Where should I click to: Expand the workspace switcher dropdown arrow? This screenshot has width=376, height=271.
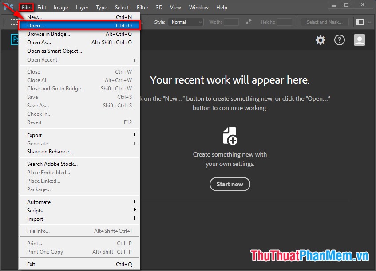[369, 22]
